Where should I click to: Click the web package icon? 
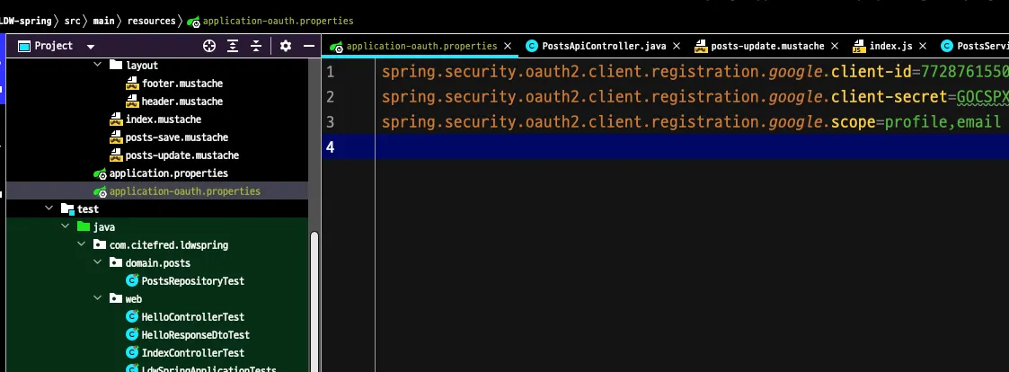tap(116, 298)
